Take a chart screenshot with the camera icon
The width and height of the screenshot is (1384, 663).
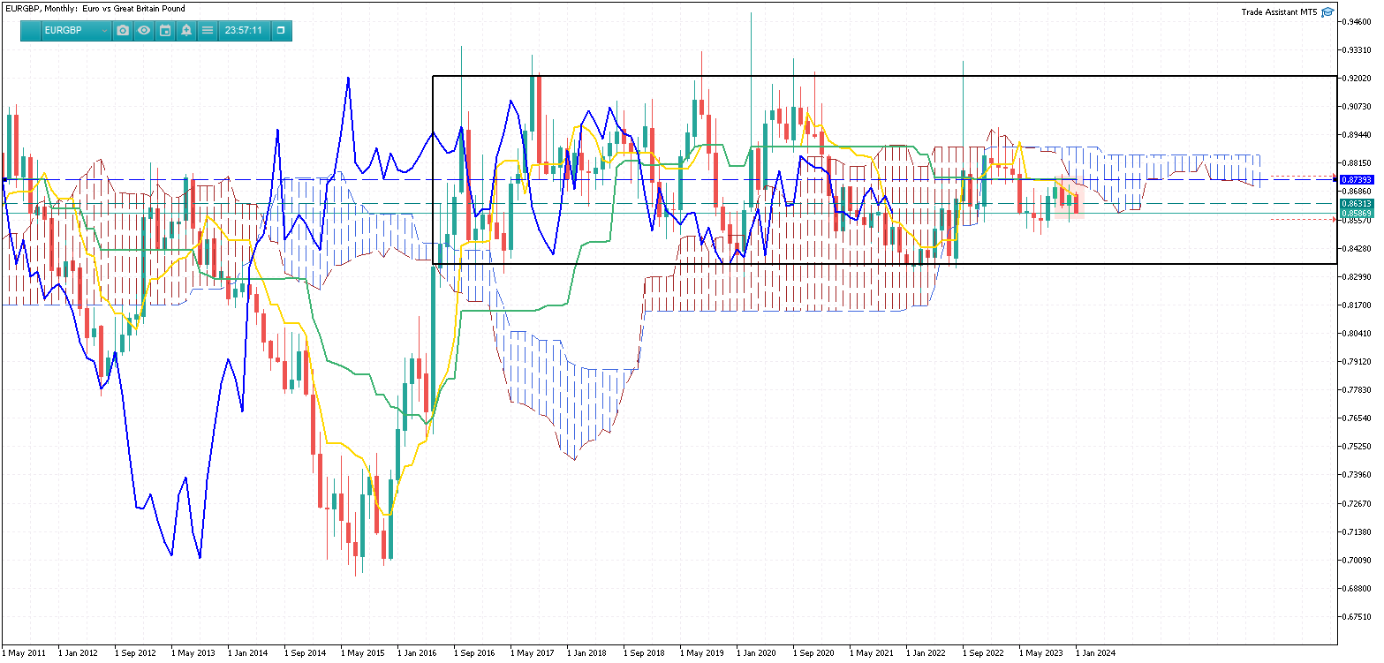123,31
